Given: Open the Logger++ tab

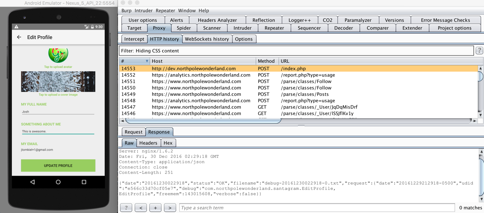Looking at the screenshot, I should coord(300,20).
